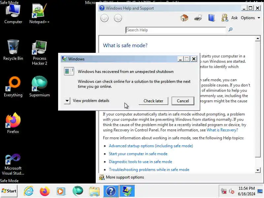Open Windows Explorer from taskbar
The width and height of the screenshot is (264, 198).
tap(94, 191)
